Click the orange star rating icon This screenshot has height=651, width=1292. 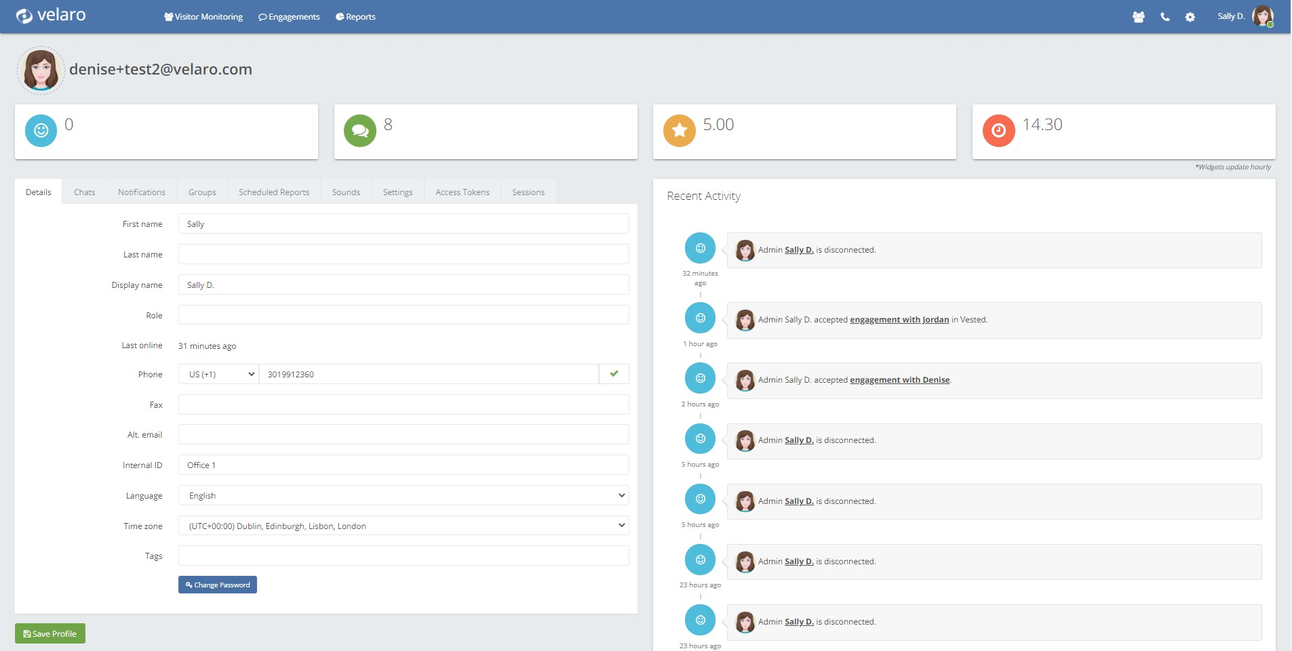(679, 131)
